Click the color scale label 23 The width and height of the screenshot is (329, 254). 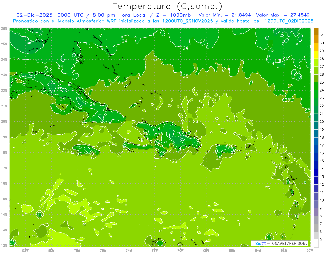(x=322, y=98)
